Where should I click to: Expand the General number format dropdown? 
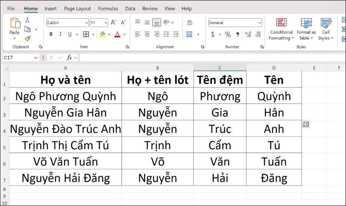259,23
